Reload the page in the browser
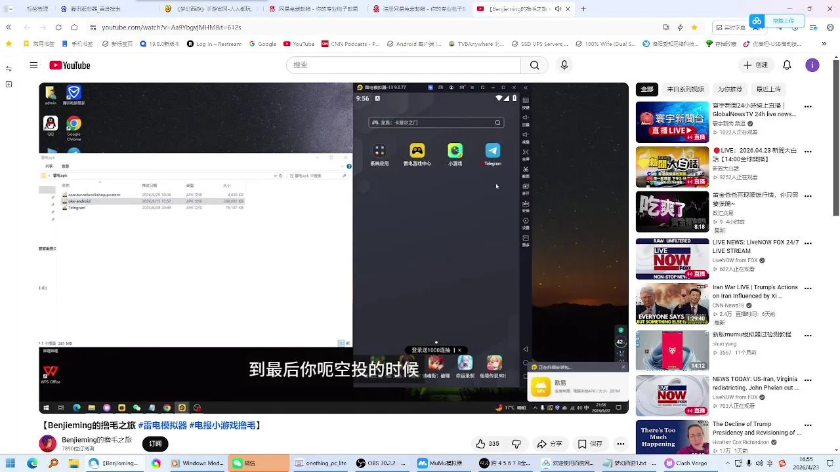The width and height of the screenshot is (840, 472). pos(58,28)
